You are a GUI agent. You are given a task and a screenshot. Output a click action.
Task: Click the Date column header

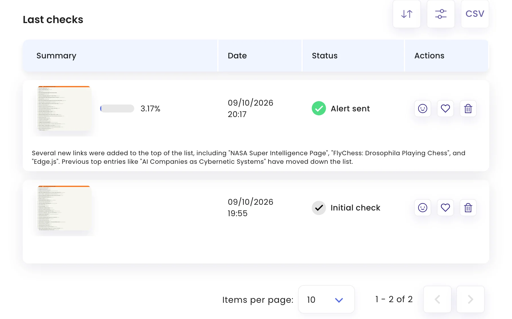(x=260, y=56)
